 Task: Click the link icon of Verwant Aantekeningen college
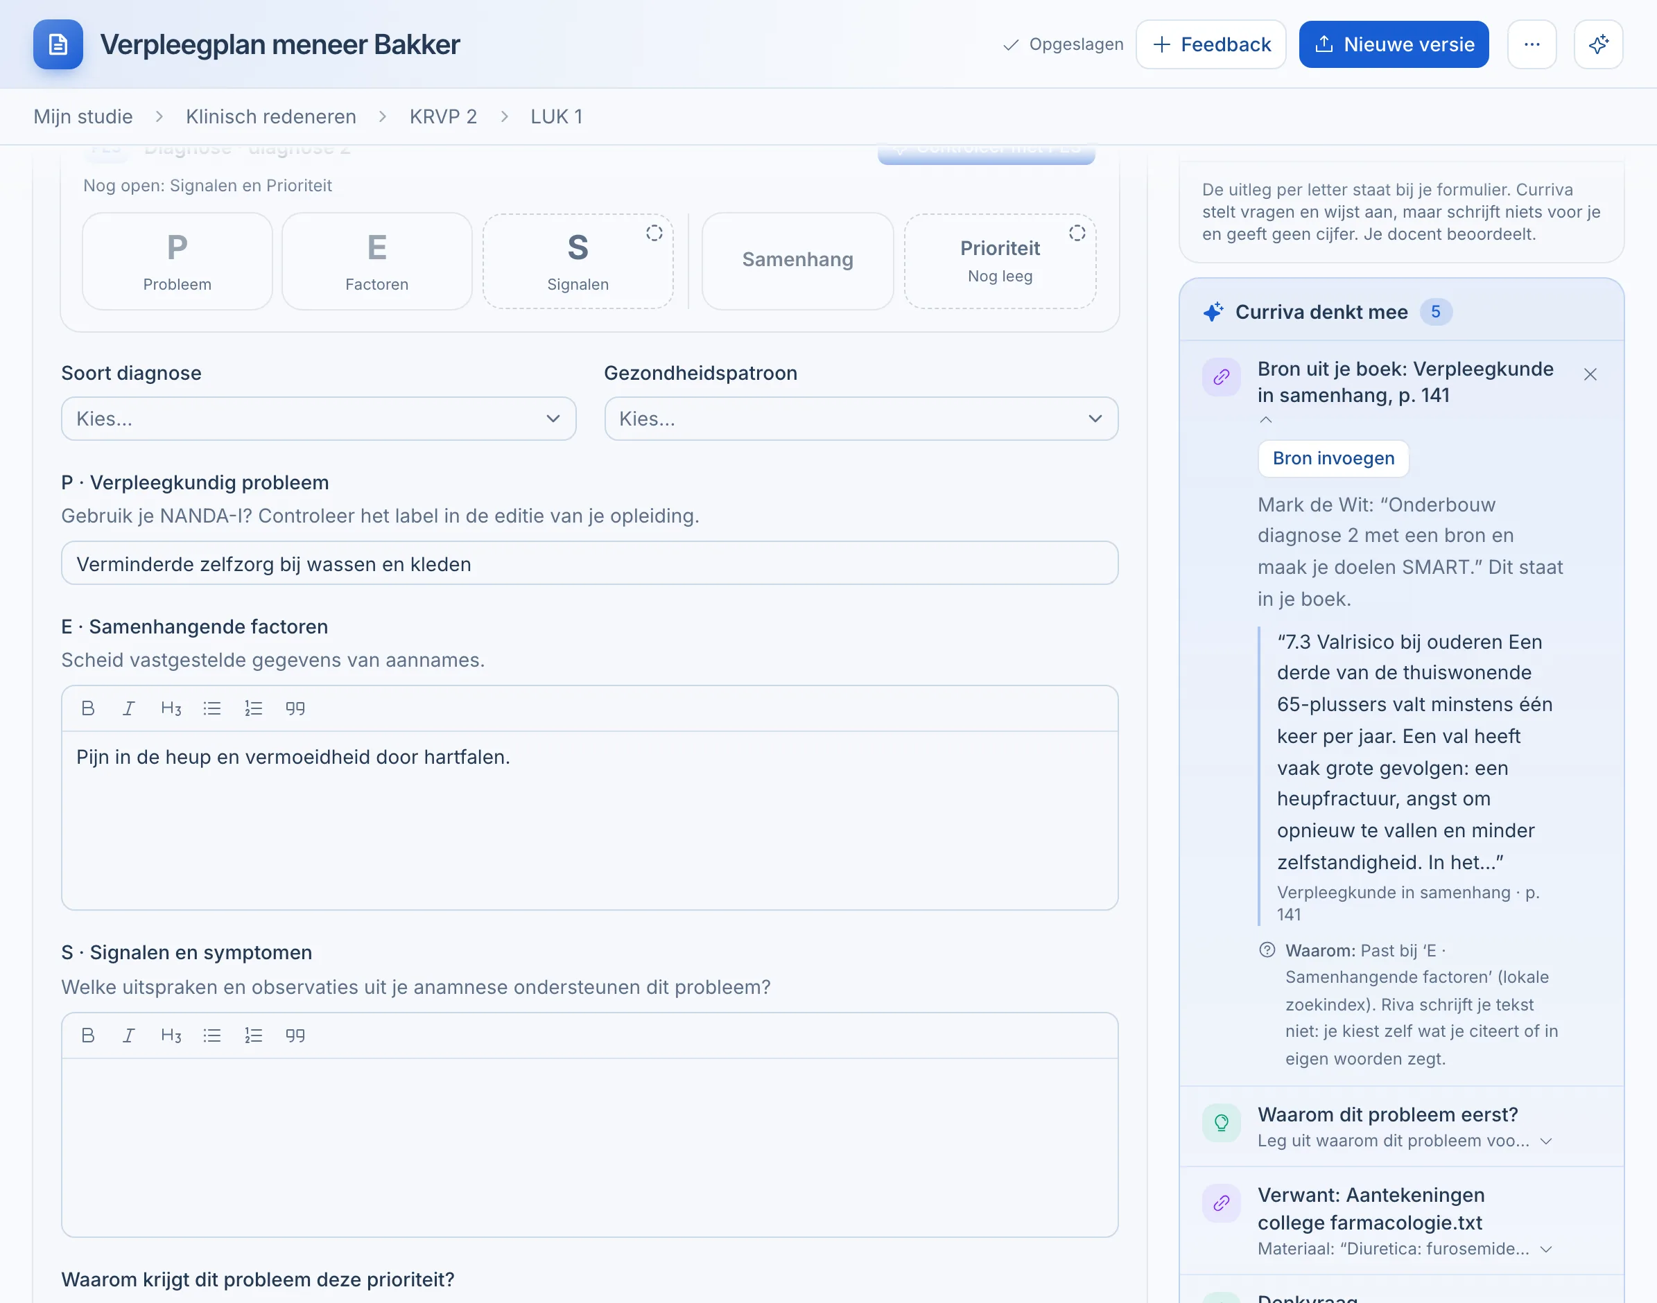(1221, 1203)
